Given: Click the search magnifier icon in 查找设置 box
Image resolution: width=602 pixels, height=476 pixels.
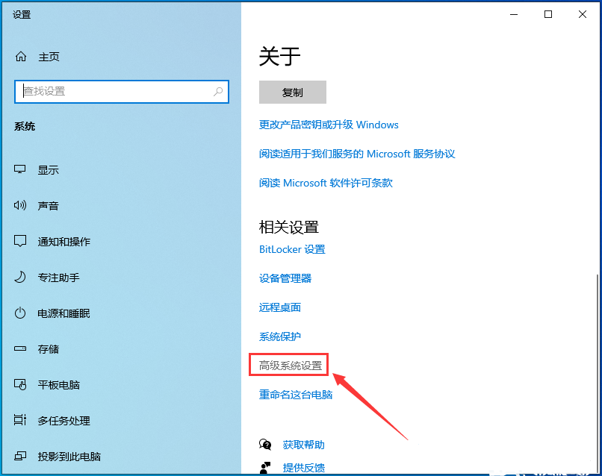Looking at the screenshot, I should (218, 91).
